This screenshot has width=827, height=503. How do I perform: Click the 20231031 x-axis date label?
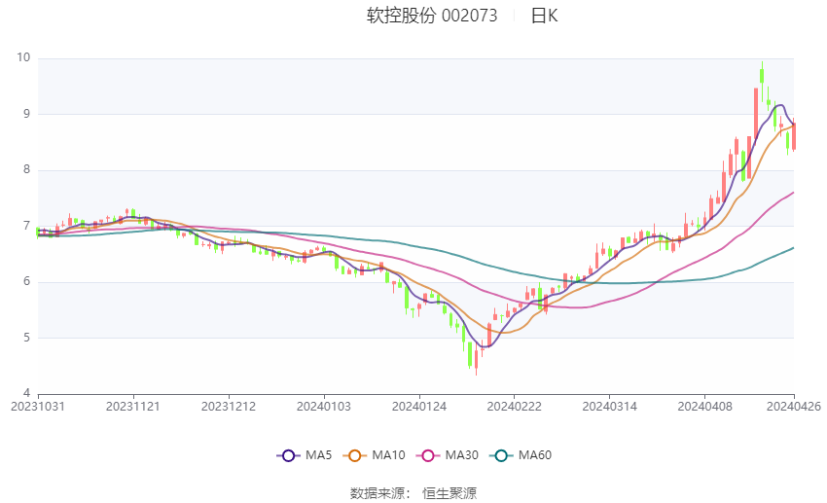[x=38, y=407]
